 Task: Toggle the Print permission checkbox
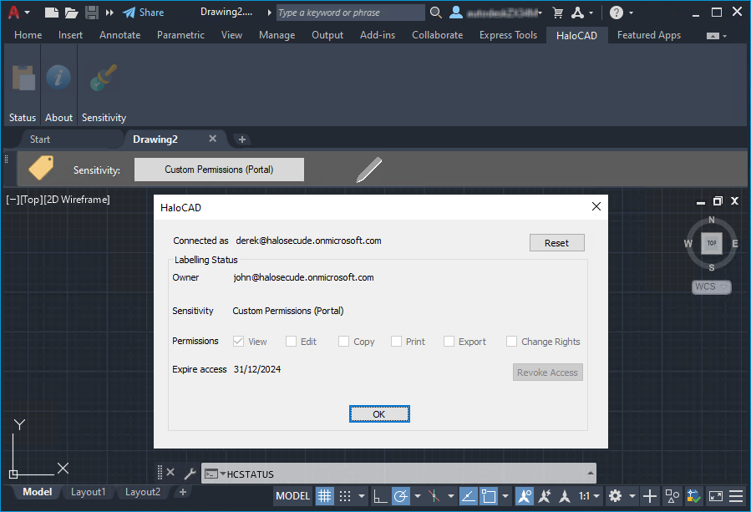(x=396, y=342)
